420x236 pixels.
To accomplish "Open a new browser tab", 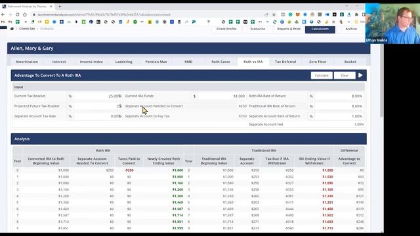I will [x=60, y=6].
